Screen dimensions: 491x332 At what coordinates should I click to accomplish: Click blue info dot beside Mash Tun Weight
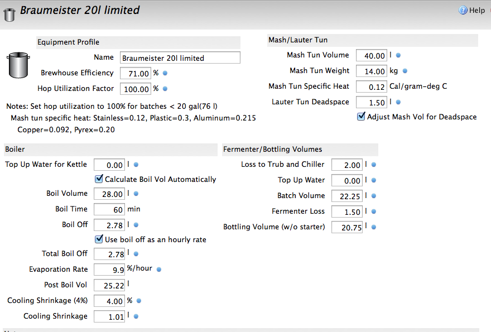click(405, 71)
